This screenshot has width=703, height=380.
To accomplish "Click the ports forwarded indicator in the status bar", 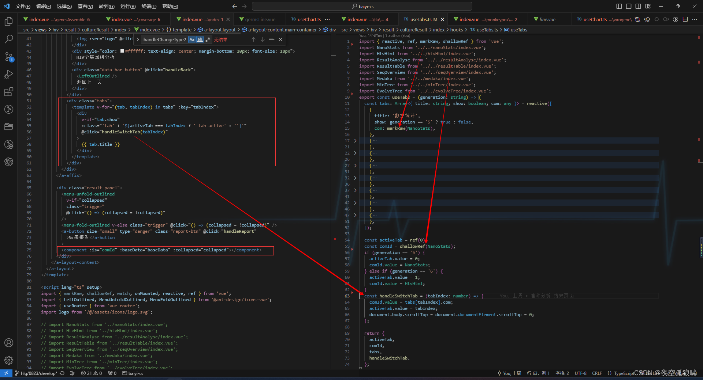I will coord(112,373).
